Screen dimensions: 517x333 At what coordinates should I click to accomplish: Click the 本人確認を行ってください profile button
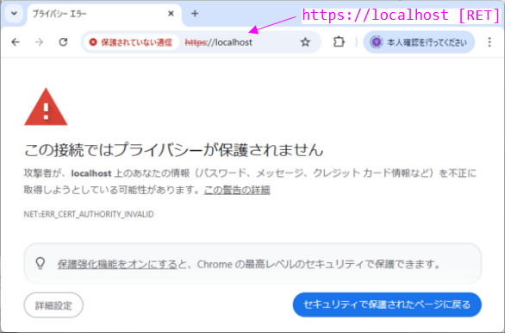[x=419, y=42]
